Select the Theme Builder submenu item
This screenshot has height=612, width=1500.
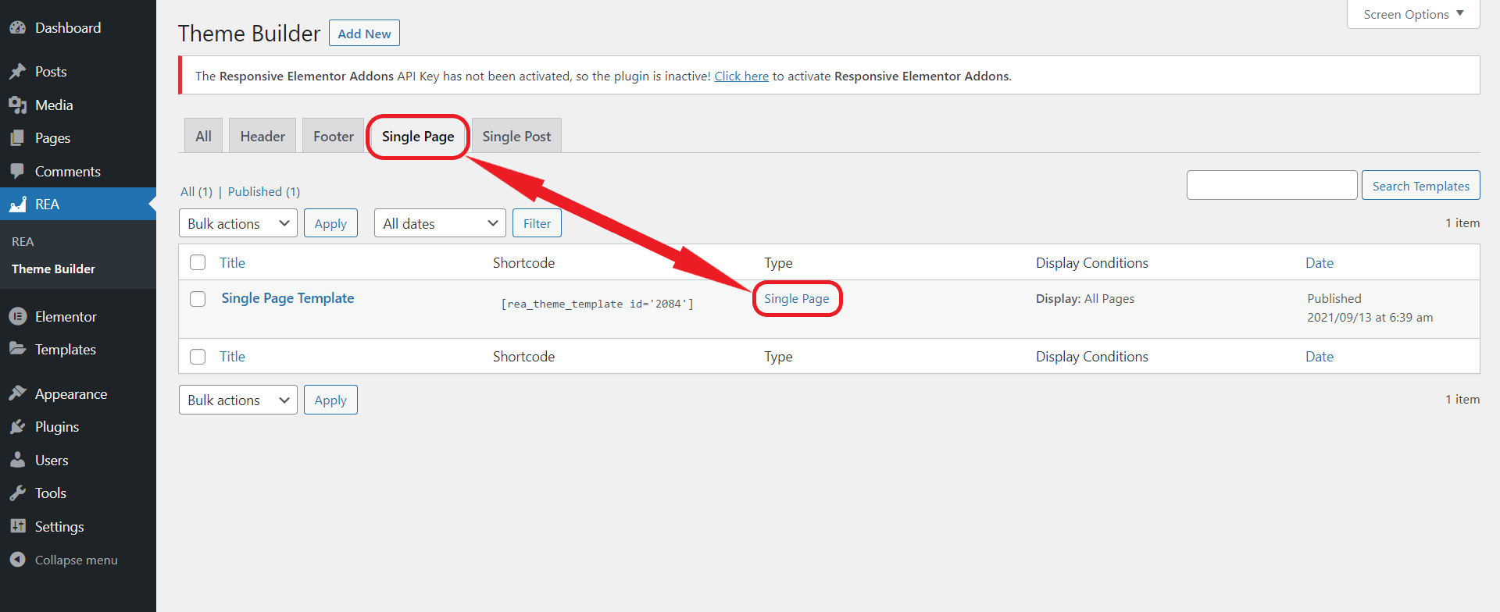[x=53, y=269]
